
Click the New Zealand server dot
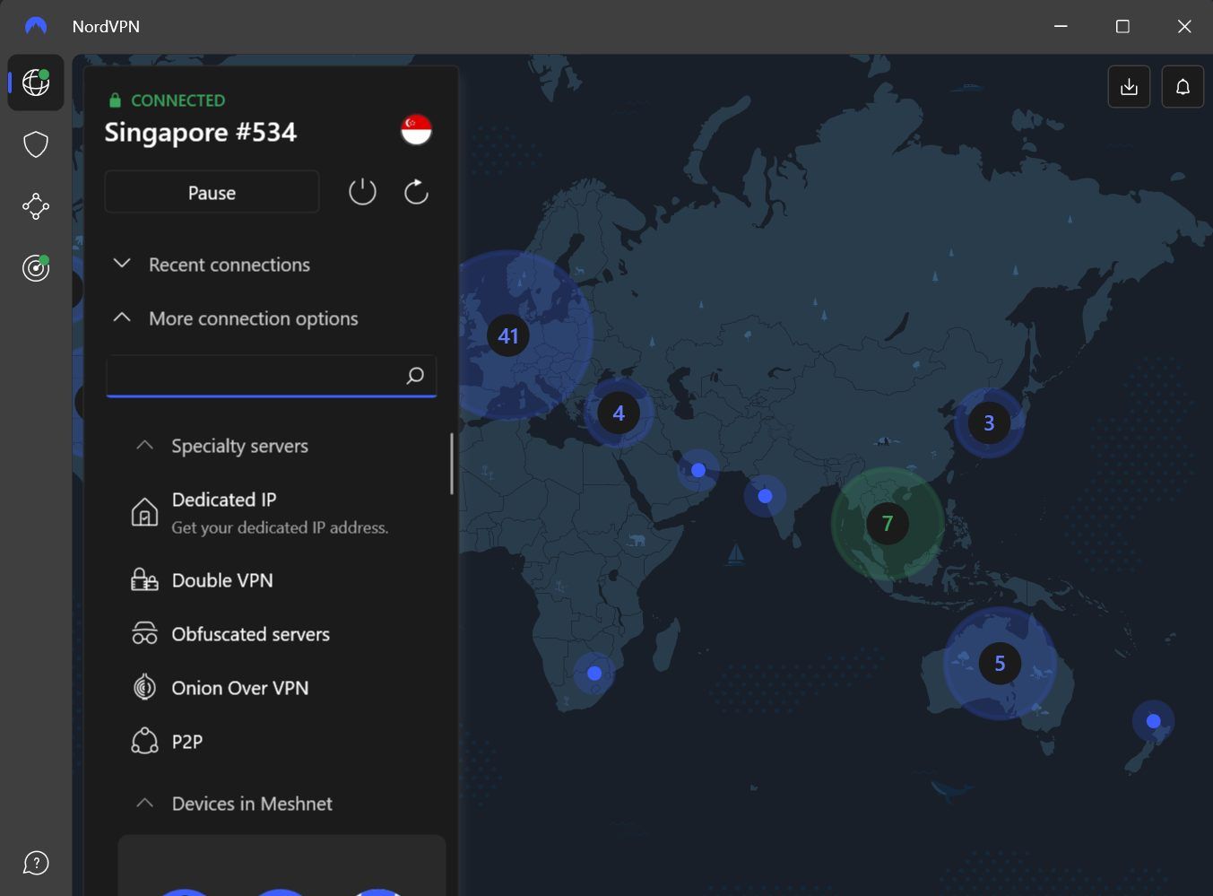click(1154, 721)
